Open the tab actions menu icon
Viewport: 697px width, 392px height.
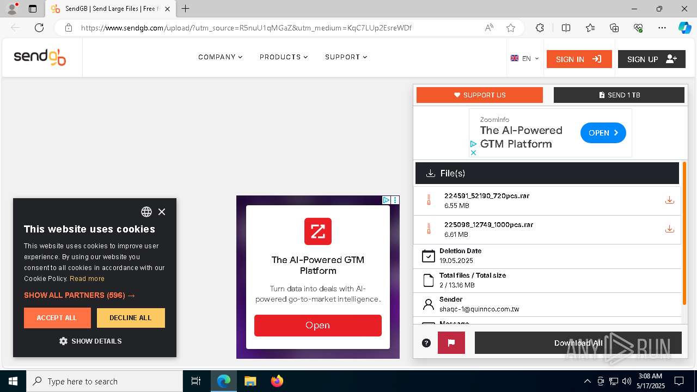[33, 9]
